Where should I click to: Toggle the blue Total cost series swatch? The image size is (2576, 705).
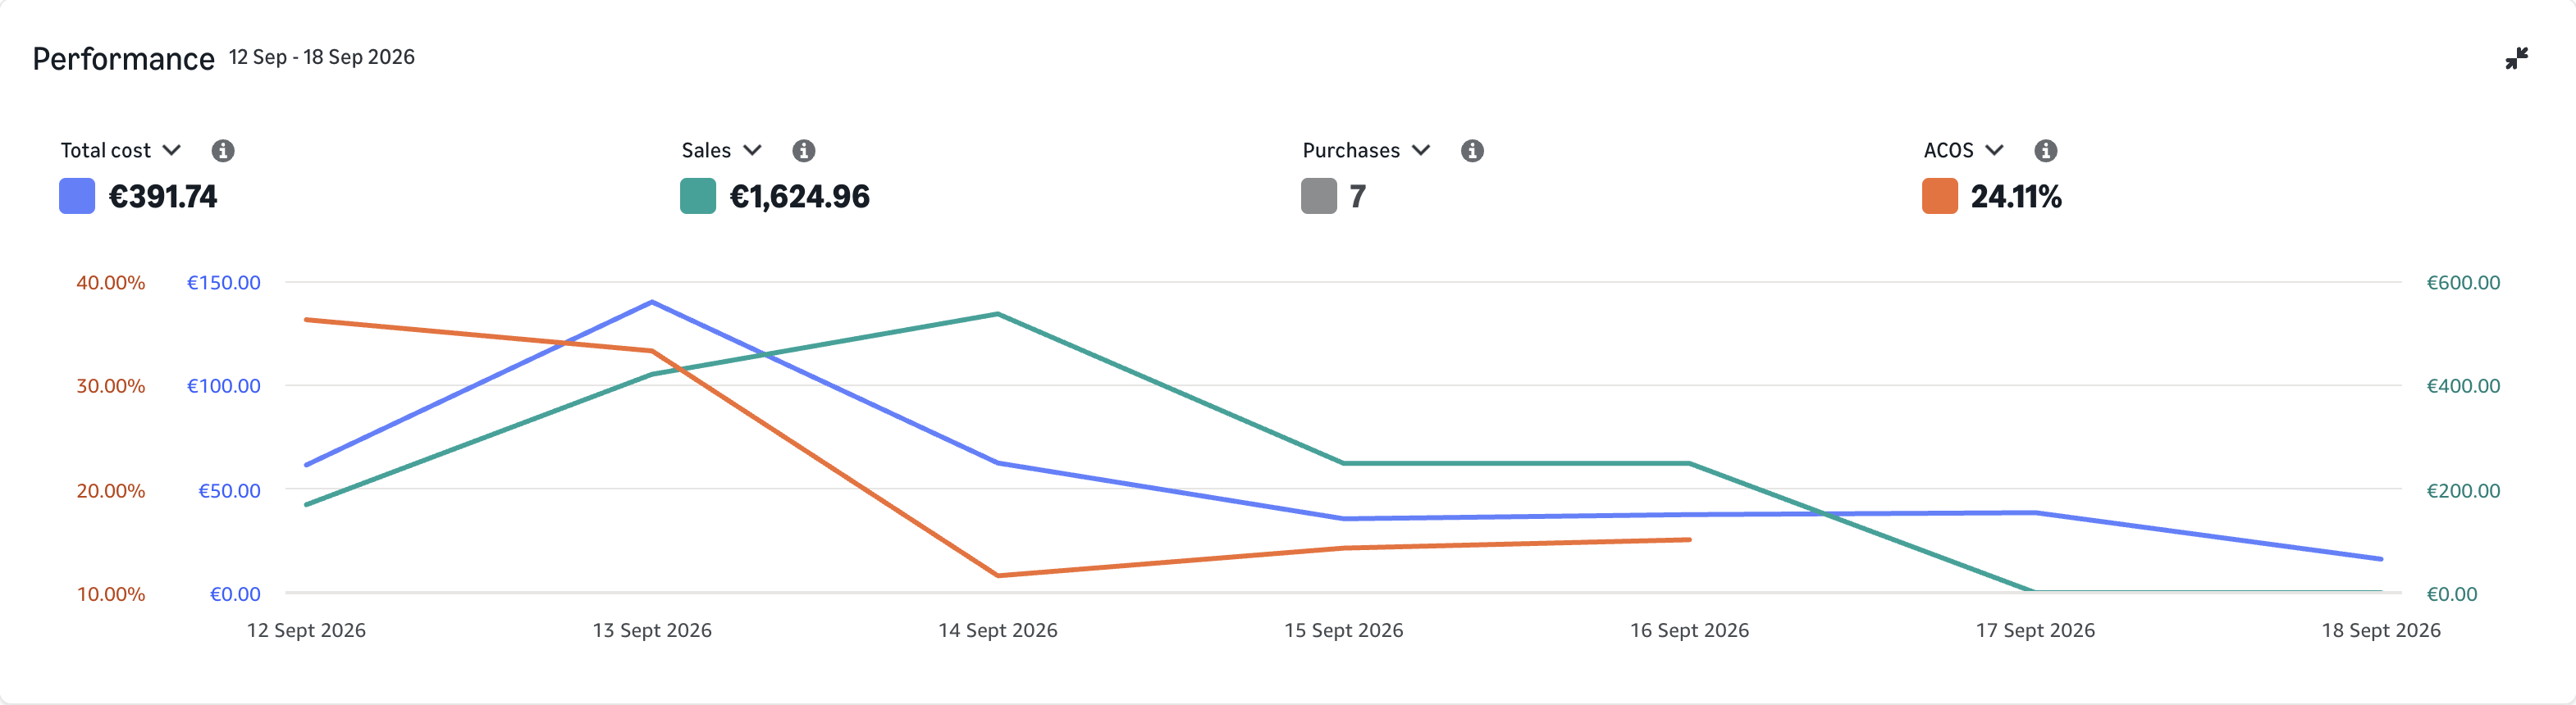[77, 196]
